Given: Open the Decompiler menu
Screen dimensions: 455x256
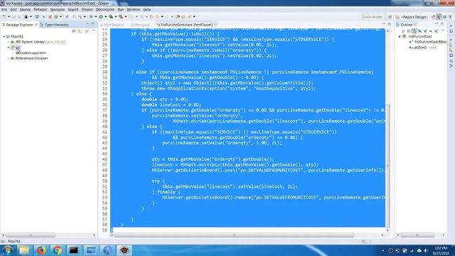Looking at the screenshot, I should coord(105,9).
